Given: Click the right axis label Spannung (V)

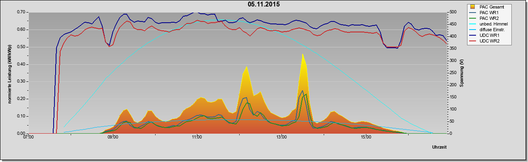Looking at the screenshot, I should [461, 73].
